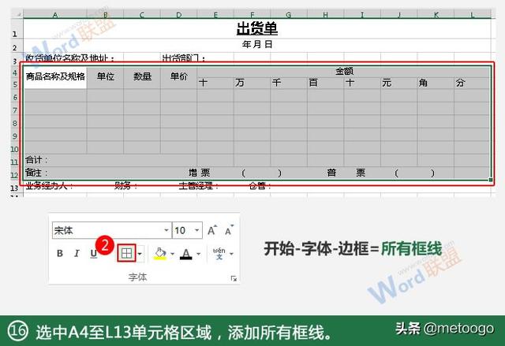
Task: Select cell 商品名称及规格
Action: tap(55, 77)
